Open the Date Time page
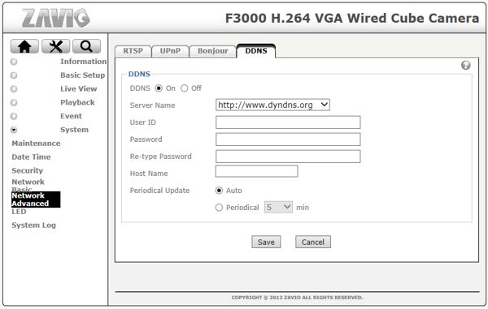Viewport: 488px width, 309px height. click(31, 157)
